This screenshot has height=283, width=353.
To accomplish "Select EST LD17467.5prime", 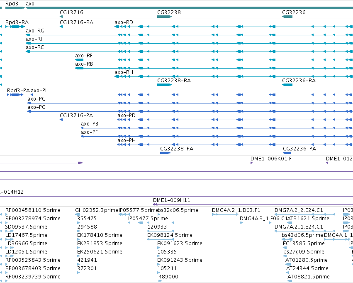I will [x=26, y=235].
